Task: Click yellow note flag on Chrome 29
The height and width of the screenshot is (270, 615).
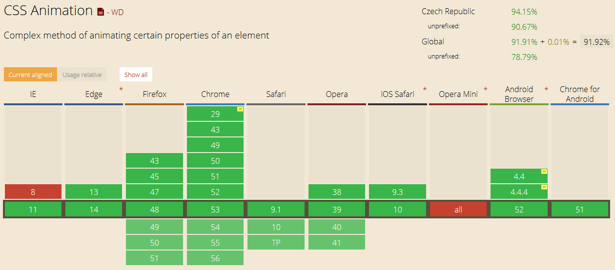Action: click(x=240, y=109)
